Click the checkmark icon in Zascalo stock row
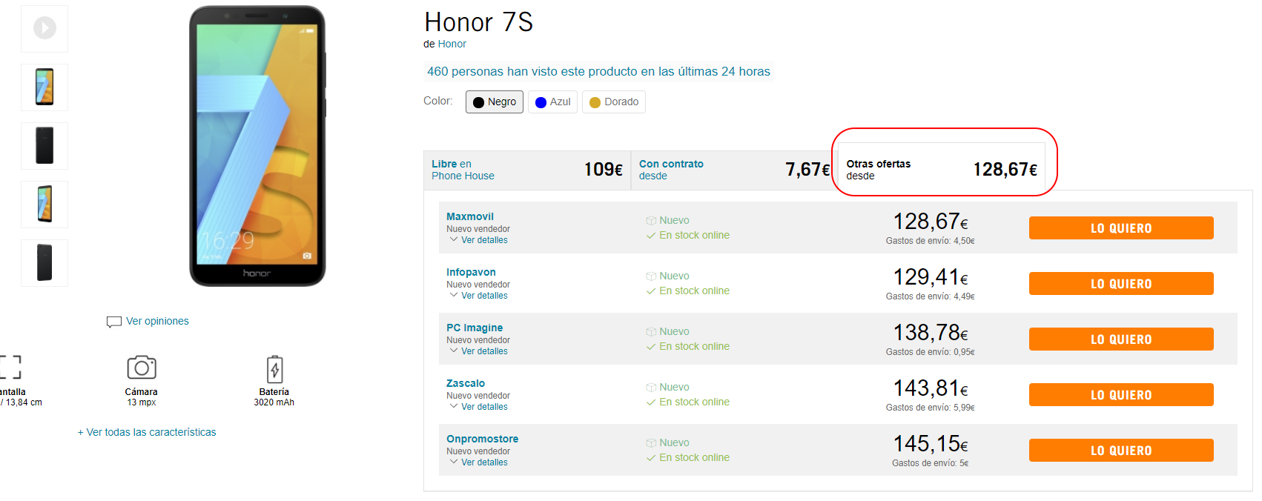Screen dimensions: 1262x501 (x=651, y=402)
